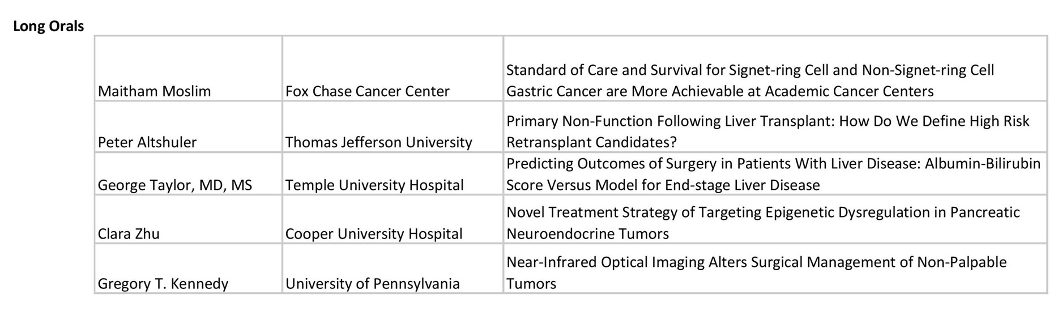
Task: Select the Thomas Jefferson University cell
Action: point(393,127)
